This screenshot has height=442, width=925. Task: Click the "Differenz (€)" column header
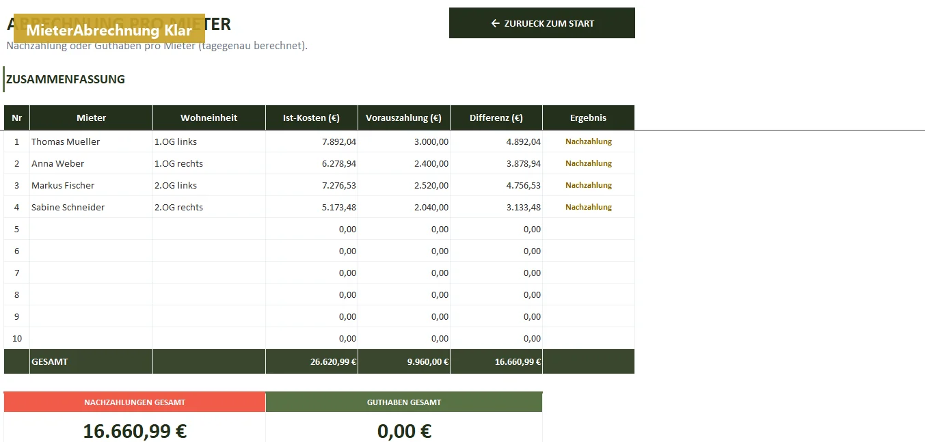coord(496,118)
